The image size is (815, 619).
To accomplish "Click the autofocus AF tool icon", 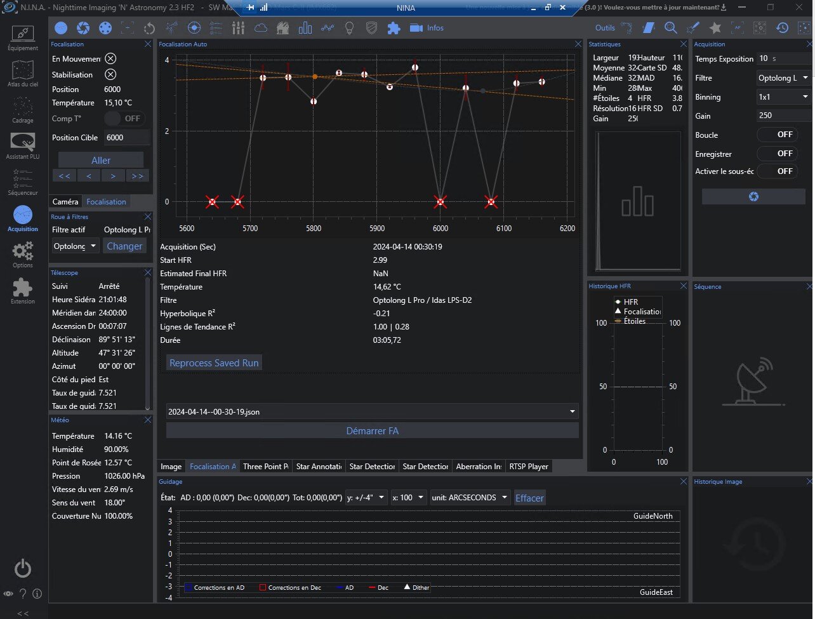I will [737, 28].
